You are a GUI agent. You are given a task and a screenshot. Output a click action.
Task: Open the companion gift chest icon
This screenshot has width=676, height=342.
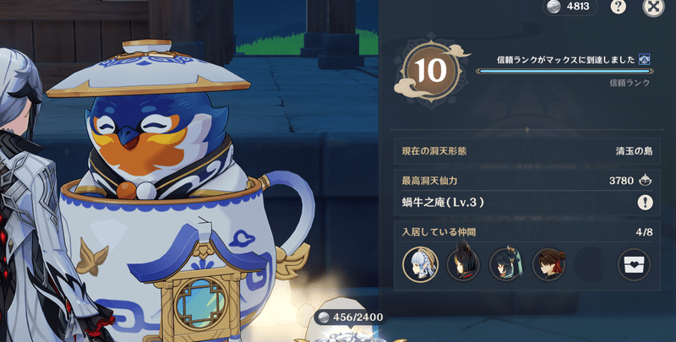634,264
